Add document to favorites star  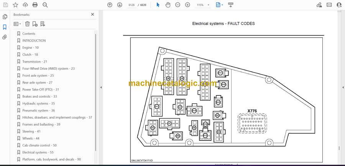click(15, 5)
